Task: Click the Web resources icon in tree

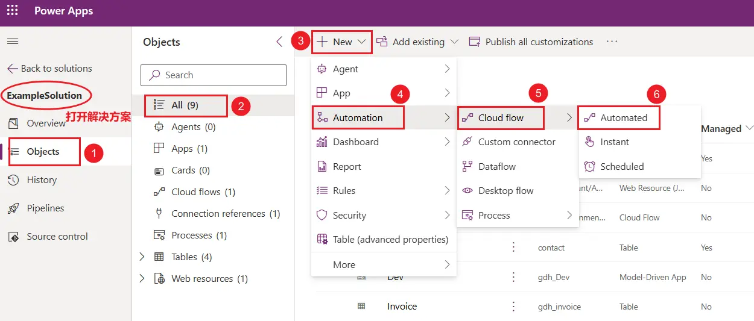Action: pyautogui.click(x=159, y=278)
